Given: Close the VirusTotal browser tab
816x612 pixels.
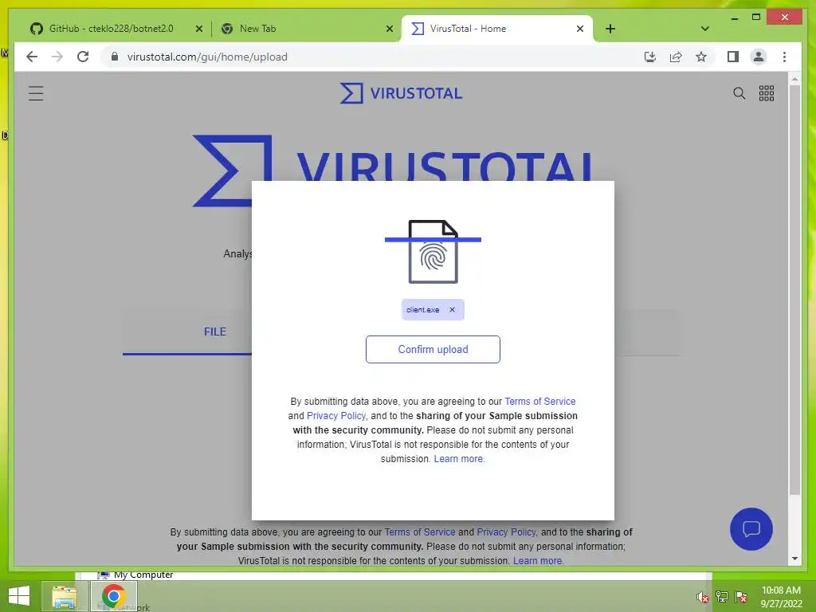Looking at the screenshot, I should pos(580,29).
